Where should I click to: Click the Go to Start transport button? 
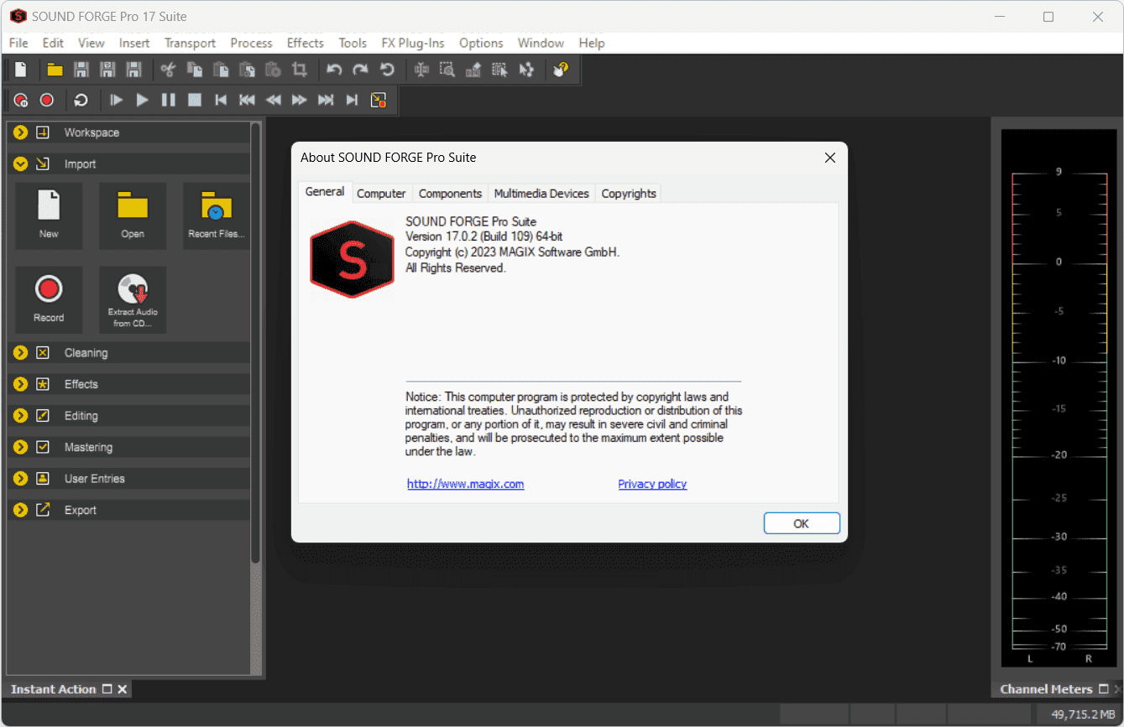221,100
